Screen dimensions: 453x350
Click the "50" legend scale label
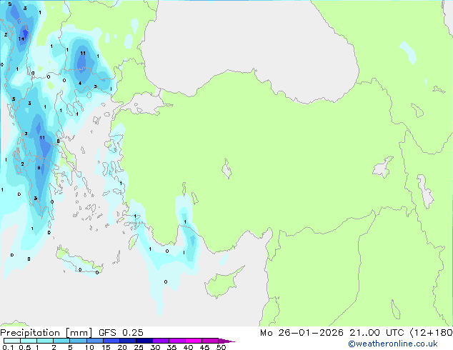click(x=221, y=347)
